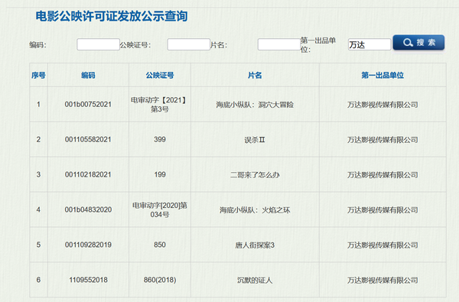Click the 搜索 search button

click(418, 43)
